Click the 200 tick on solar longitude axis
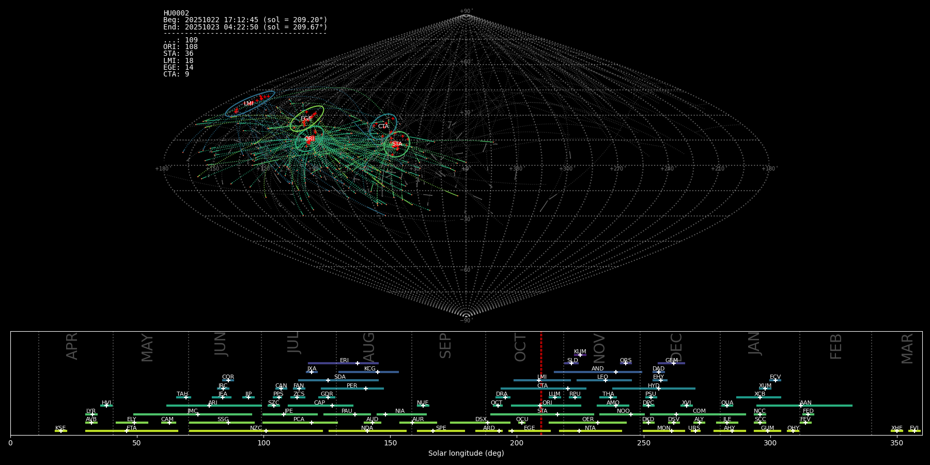 point(517,443)
